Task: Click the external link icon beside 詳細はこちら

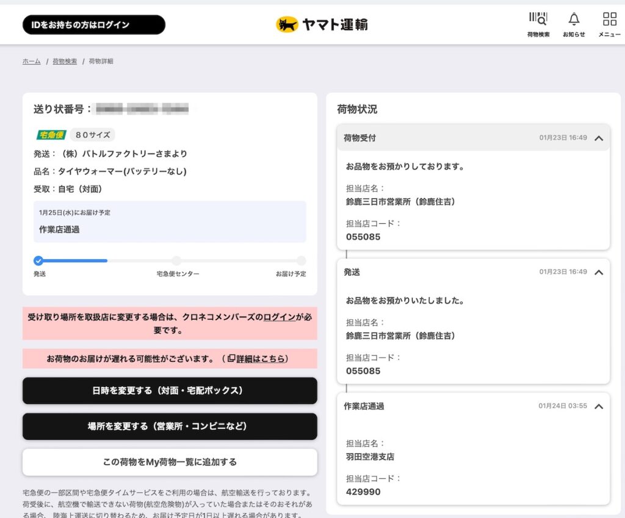Action: [231, 358]
